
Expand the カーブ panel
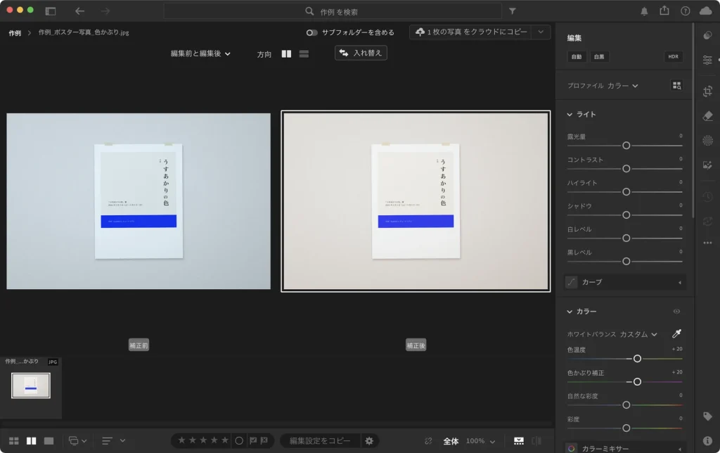pyautogui.click(x=625, y=282)
